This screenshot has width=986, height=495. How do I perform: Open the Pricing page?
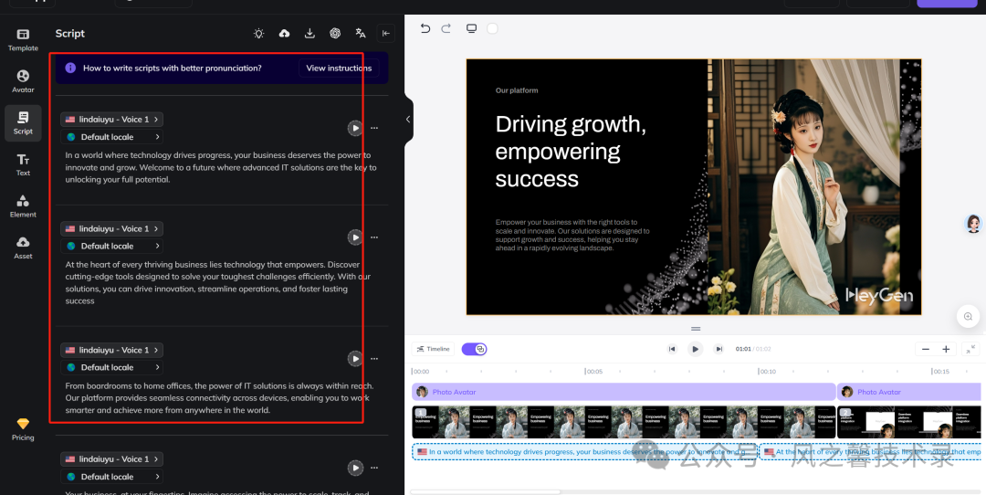pyautogui.click(x=23, y=429)
